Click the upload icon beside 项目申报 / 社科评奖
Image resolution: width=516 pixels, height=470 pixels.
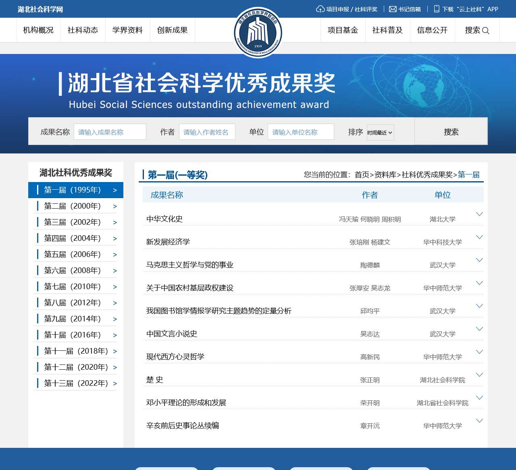coord(320,9)
